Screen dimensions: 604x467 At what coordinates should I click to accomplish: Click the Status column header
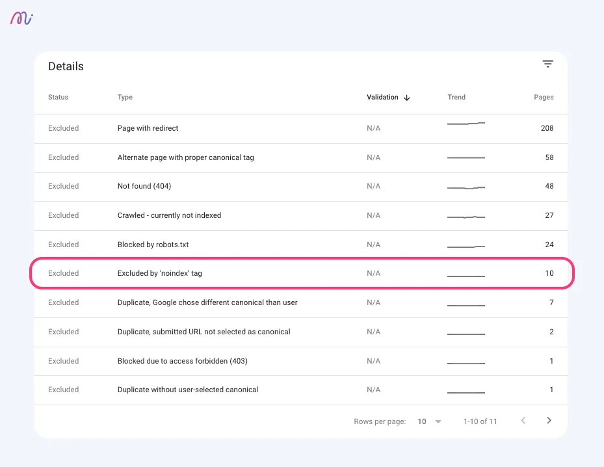[58, 97]
